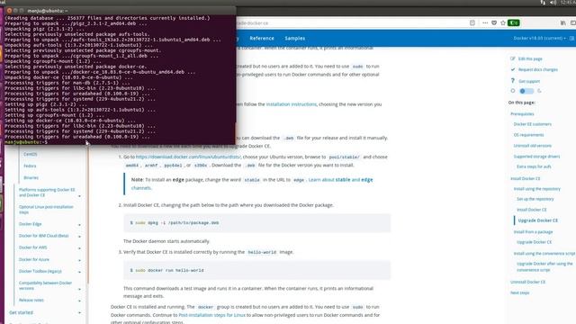Expand Platforms supporting Docker EE and CE
The height and width of the screenshot is (324, 576).
[x=79, y=196]
